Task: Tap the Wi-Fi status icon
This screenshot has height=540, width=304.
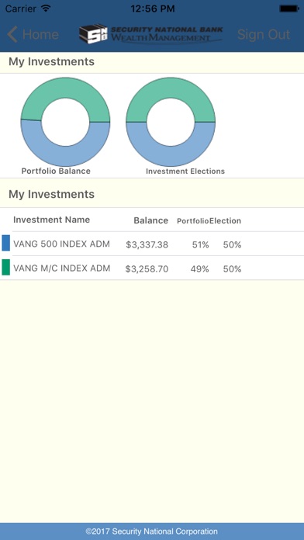Action: [x=46, y=9]
